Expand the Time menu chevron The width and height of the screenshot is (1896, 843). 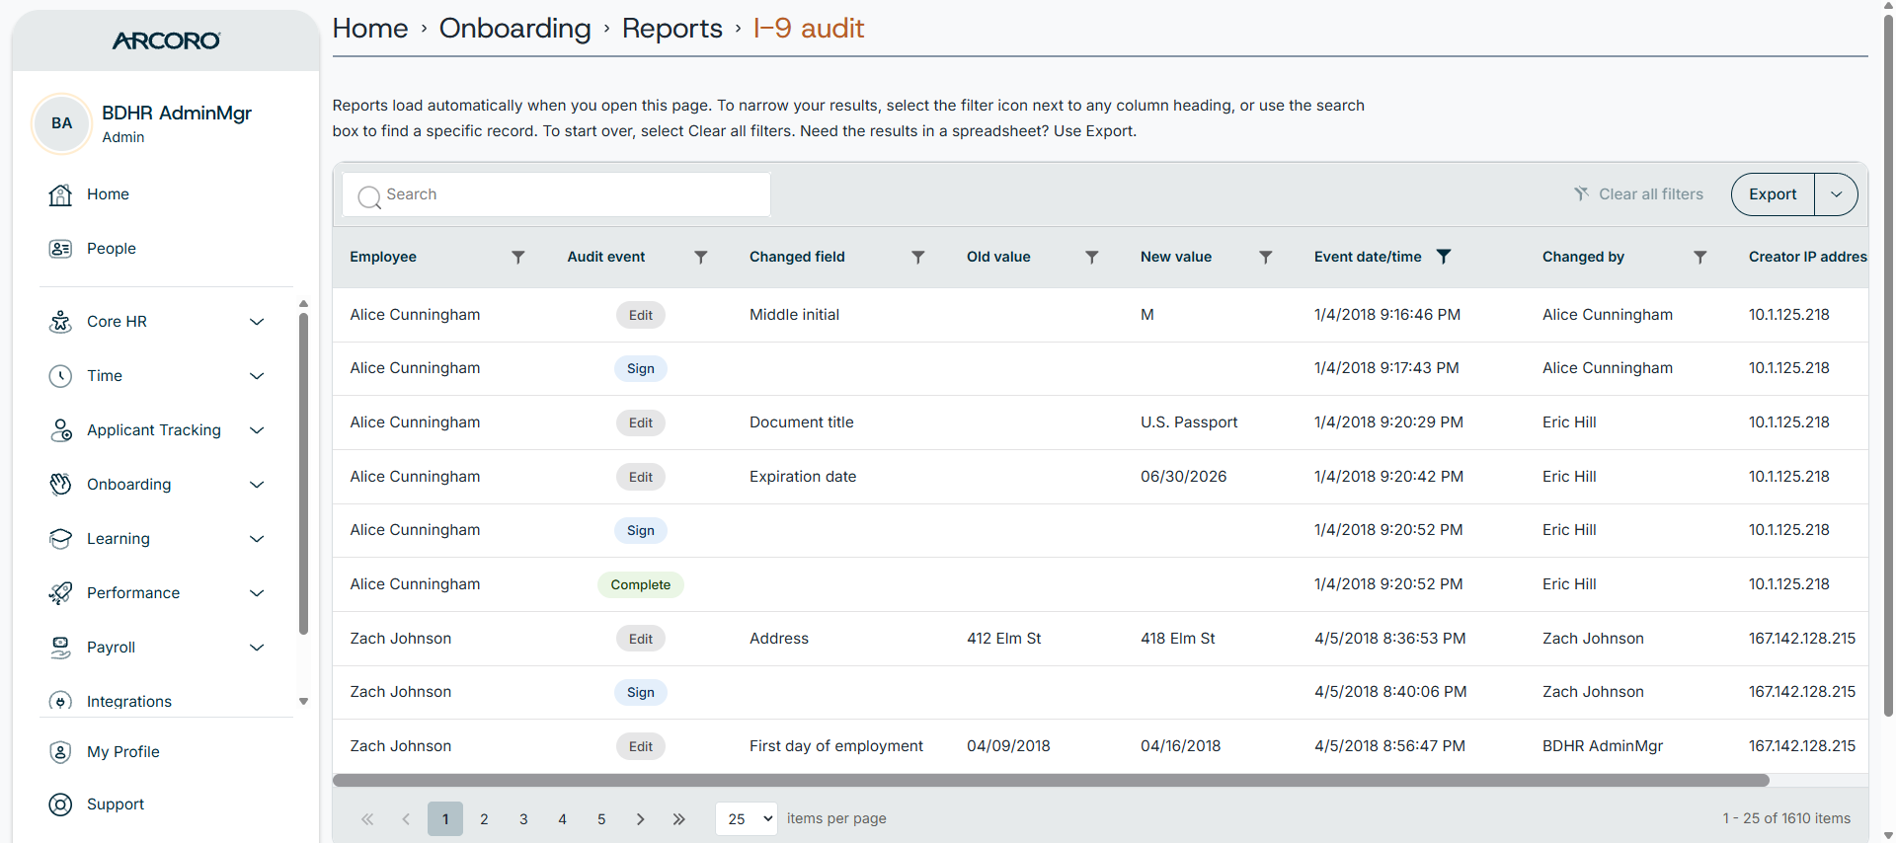tap(257, 376)
